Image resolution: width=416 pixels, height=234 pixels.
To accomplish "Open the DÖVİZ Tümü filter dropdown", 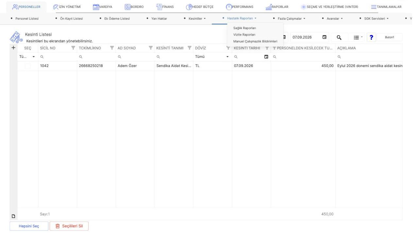I will [x=228, y=57].
